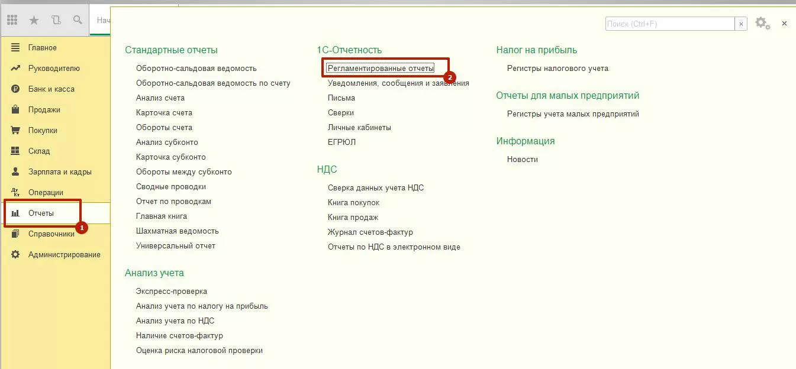The image size is (796, 369).
Task: Open the Продажи section
Action: 44,109
